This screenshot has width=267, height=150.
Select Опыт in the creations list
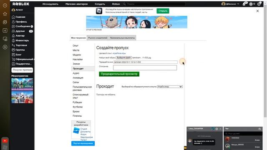(x=76, y=45)
